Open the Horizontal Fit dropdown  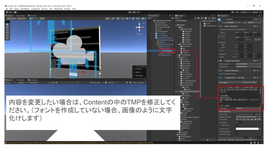pyautogui.click(x=248, y=64)
